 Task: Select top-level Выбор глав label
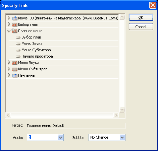[28, 24]
